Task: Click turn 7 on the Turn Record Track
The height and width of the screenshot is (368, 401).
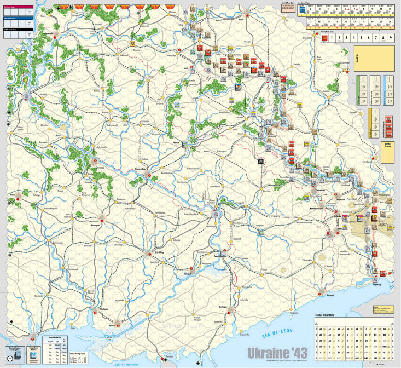Action: click(x=354, y=9)
